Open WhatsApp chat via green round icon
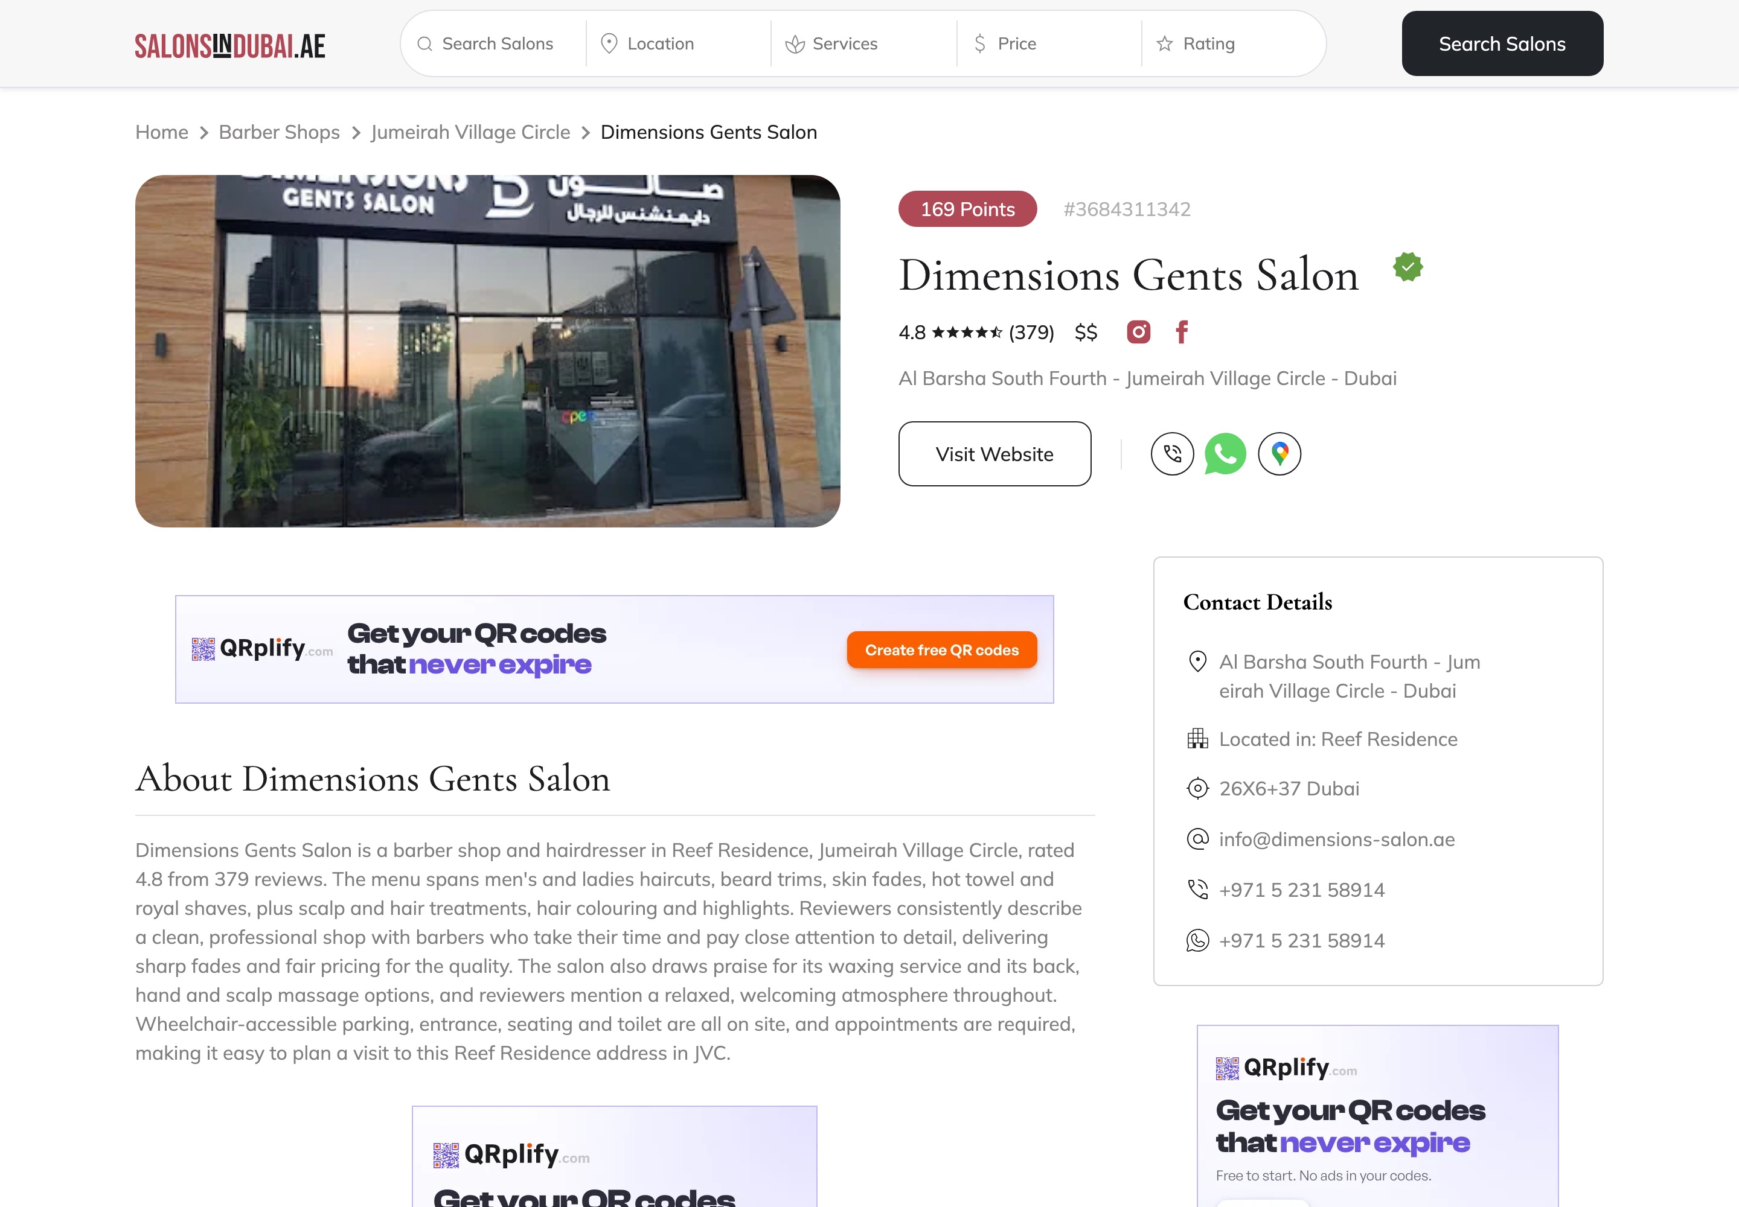The height and width of the screenshot is (1207, 1739). 1225,454
